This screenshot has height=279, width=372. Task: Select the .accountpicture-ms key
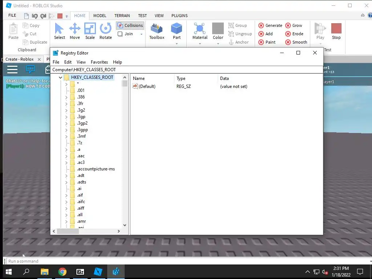(x=96, y=169)
